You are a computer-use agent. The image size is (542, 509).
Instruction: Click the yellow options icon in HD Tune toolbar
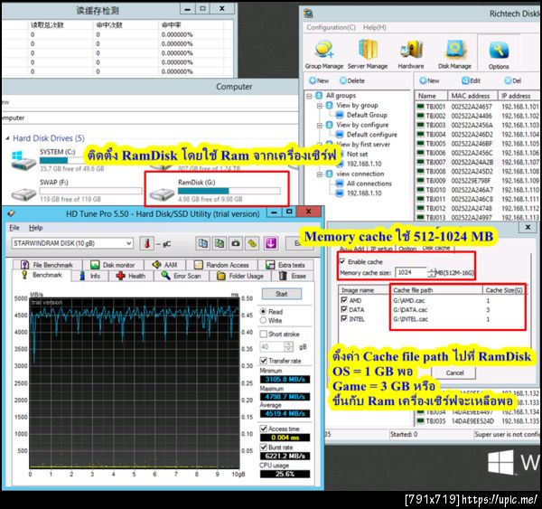[x=252, y=243]
